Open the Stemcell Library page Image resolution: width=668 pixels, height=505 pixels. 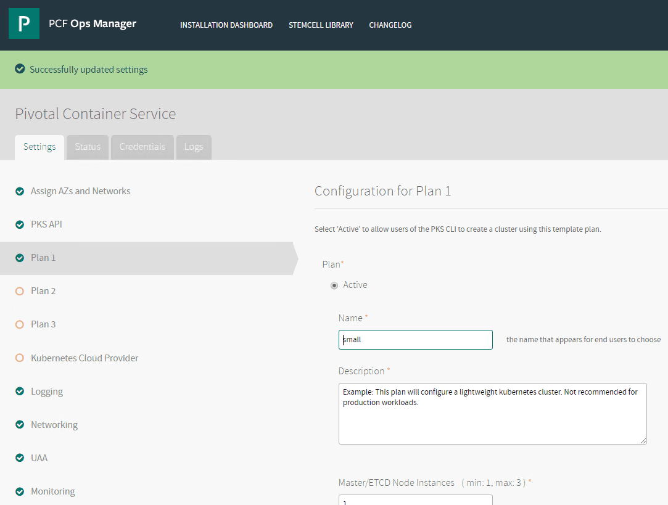(x=321, y=25)
